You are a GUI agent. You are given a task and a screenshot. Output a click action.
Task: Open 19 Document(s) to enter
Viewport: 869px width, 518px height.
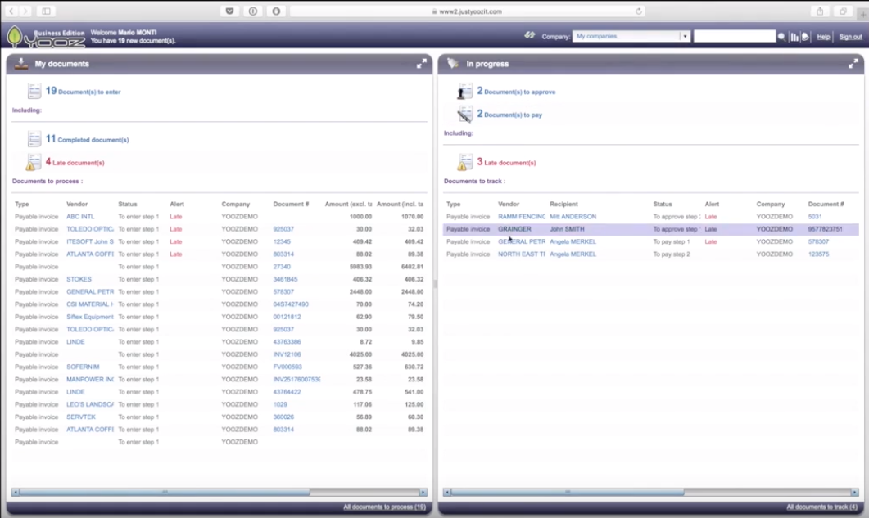(x=83, y=91)
